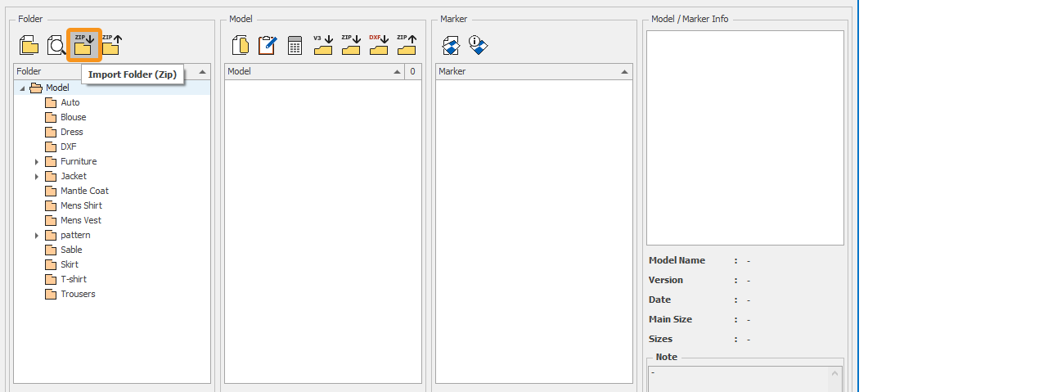Image resolution: width=1039 pixels, height=392 pixels.
Task: Collapse the Model root folder
Action: click(x=22, y=88)
